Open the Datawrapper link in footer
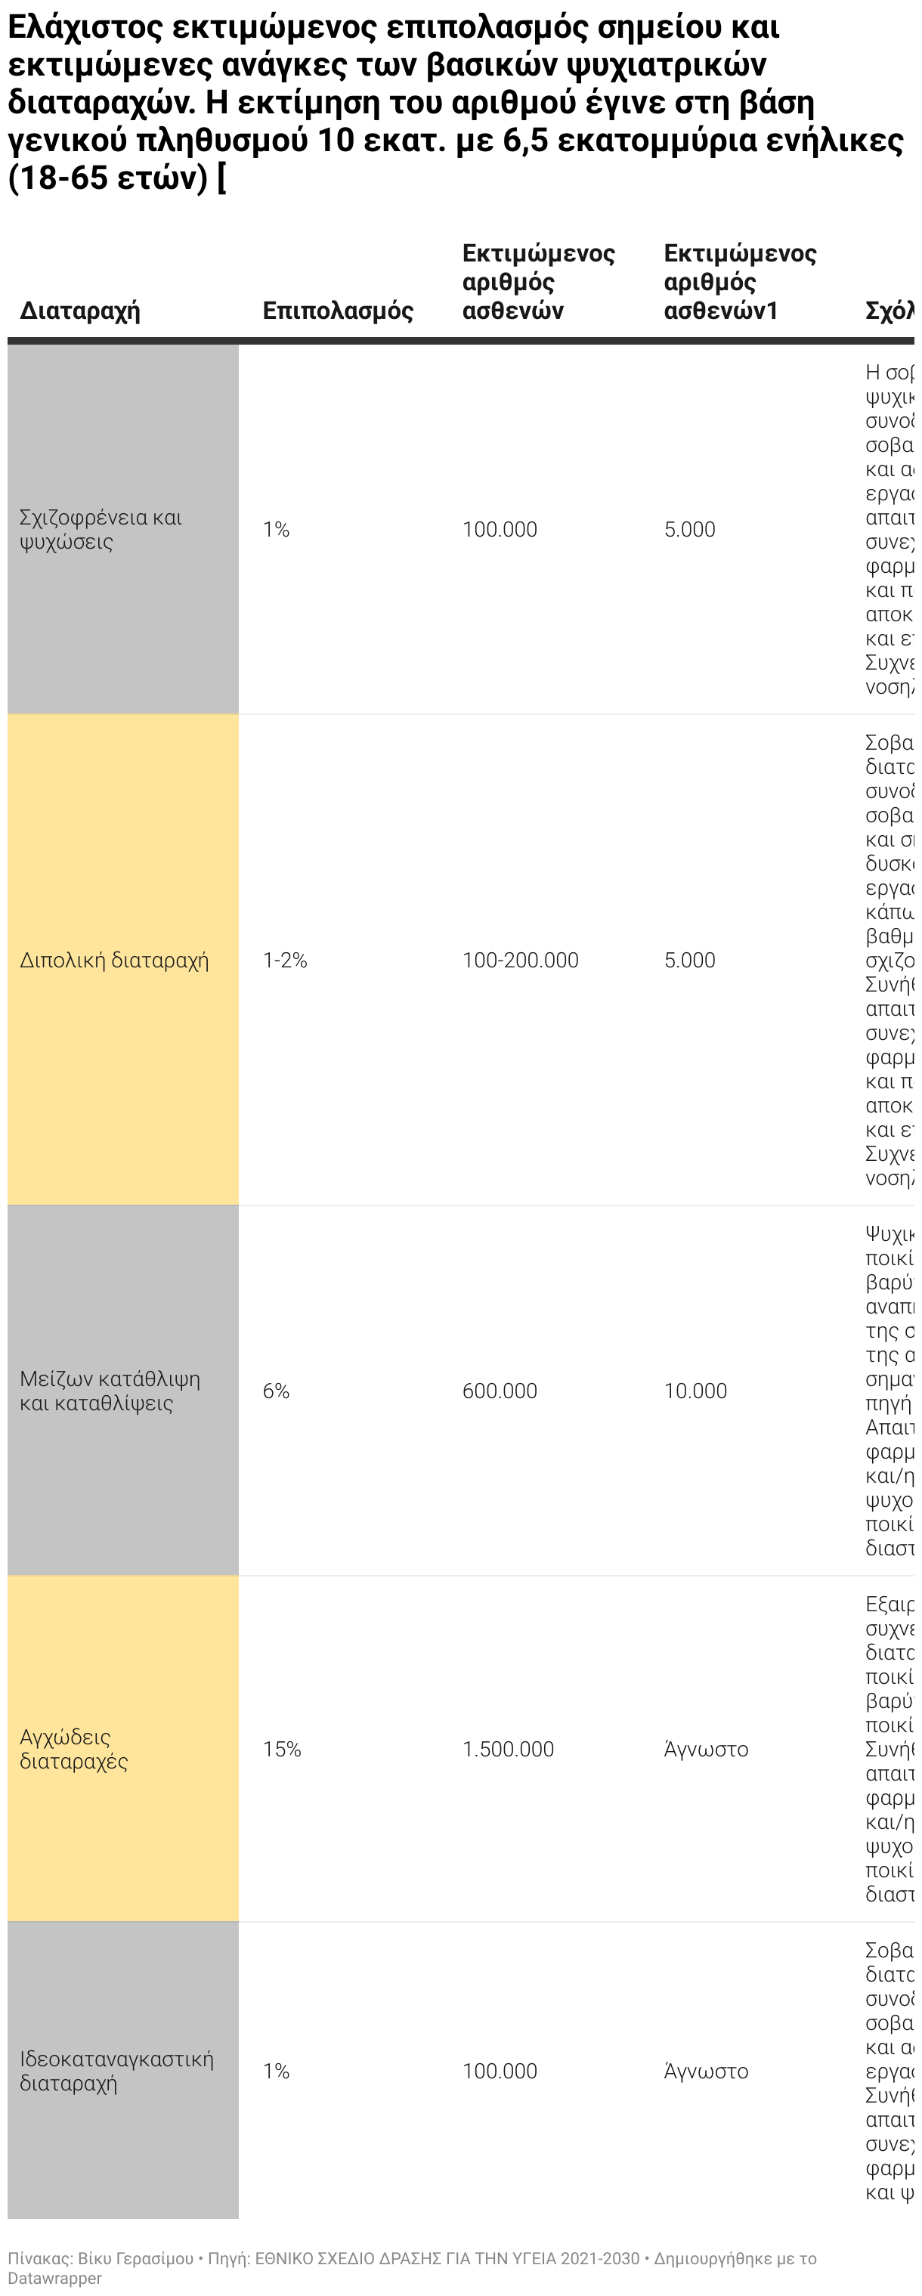The image size is (922, 2296). pos(54,2277)
